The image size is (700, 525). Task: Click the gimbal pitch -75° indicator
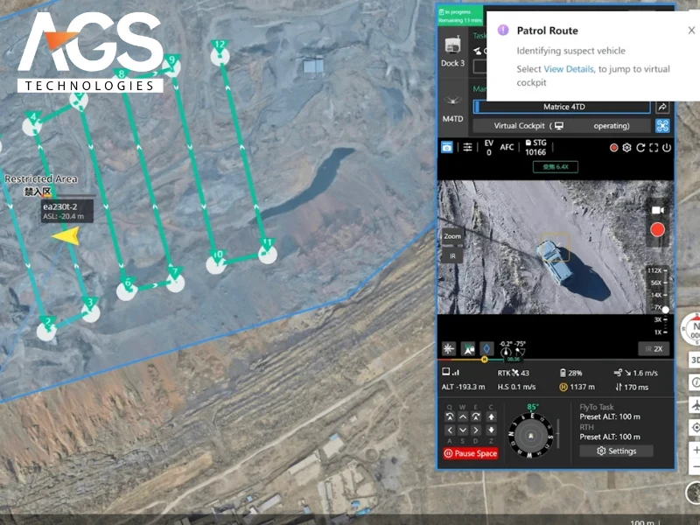tap(520, 348)
